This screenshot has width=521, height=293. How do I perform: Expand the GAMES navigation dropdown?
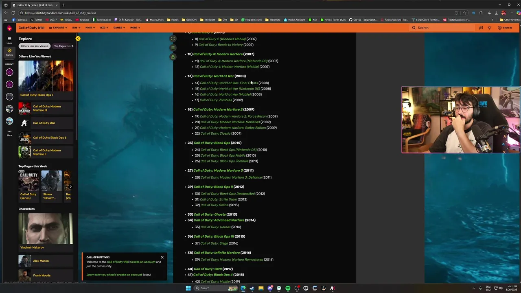[119, 28]
